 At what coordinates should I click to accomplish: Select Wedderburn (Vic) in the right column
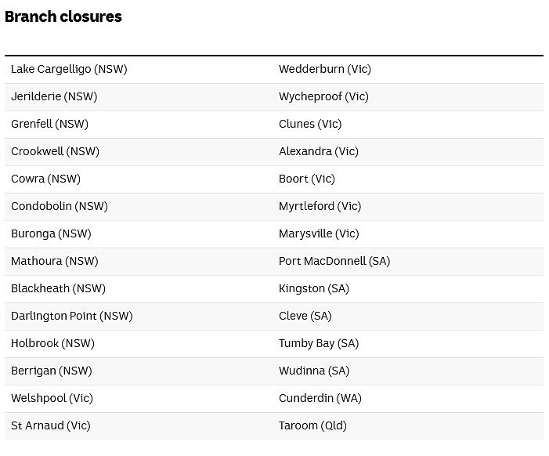325,69
